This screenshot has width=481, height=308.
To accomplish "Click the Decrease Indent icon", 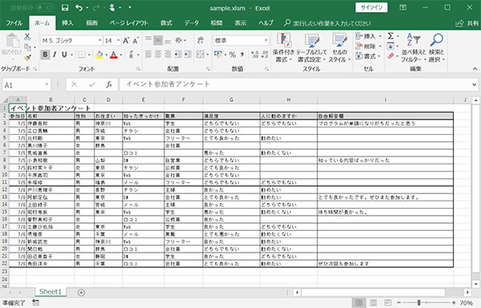I will coord(178,55).
